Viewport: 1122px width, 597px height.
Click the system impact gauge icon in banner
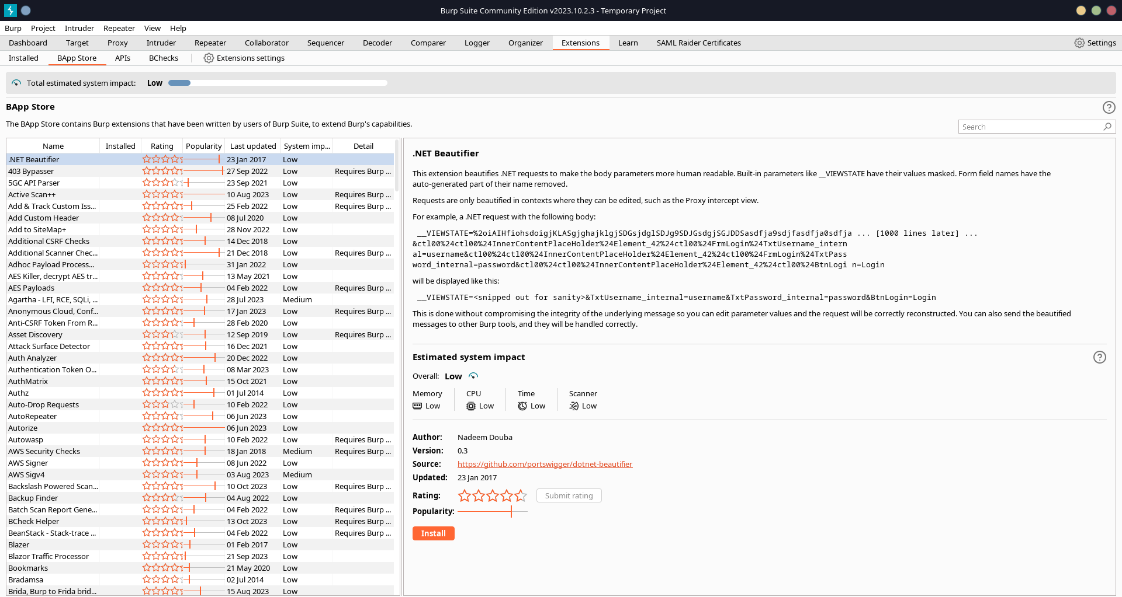pyautogui.click(x=16, y=83)
